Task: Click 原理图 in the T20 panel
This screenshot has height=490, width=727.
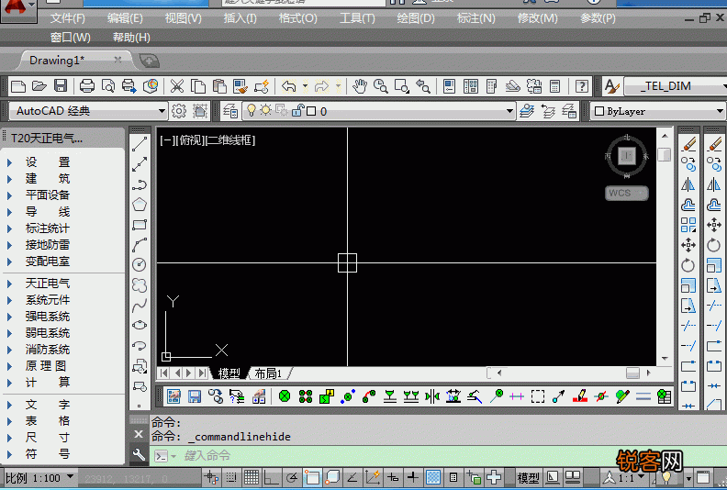Action: [x=47, y=366]
